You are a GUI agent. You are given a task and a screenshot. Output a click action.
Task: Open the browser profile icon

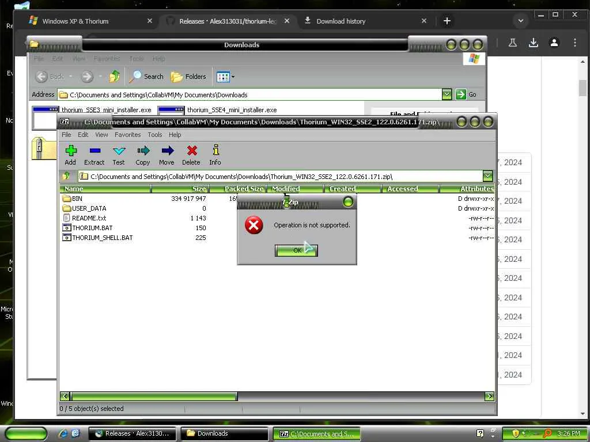tap(554, 43)
